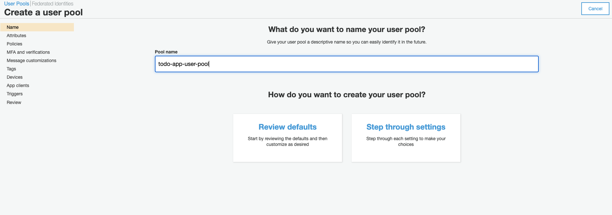Go to the Tags step
Image resolution: width=612 pixels, height=215 pixels.
(x=11, y=69)
